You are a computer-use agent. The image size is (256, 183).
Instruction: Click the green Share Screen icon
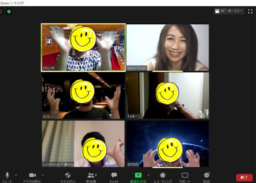click(x=138, y=175)
